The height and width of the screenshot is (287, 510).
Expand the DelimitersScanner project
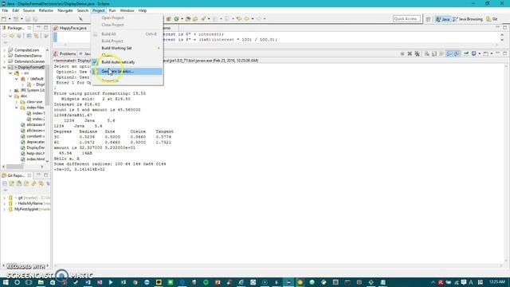coord(4,61)
